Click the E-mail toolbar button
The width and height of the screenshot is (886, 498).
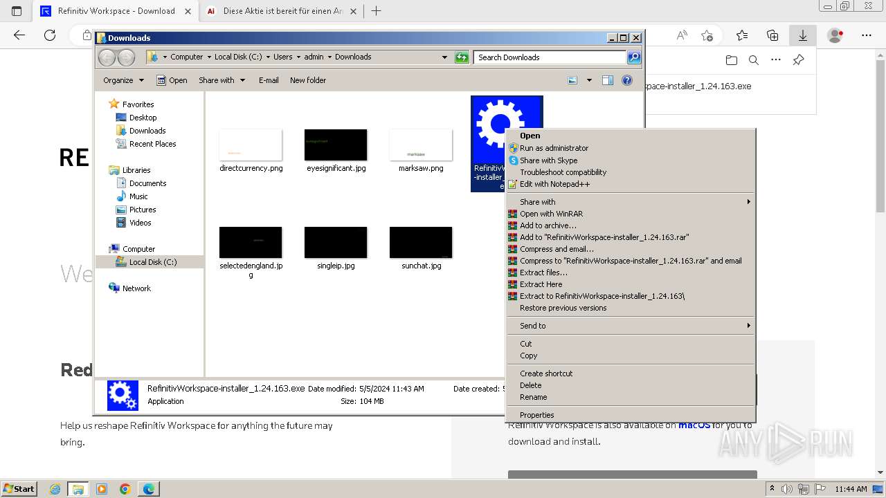tap(269, 80)
